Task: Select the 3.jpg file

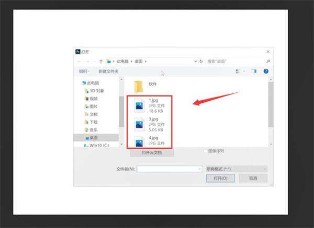Action: pyautogui.click(x=150, y=124)
